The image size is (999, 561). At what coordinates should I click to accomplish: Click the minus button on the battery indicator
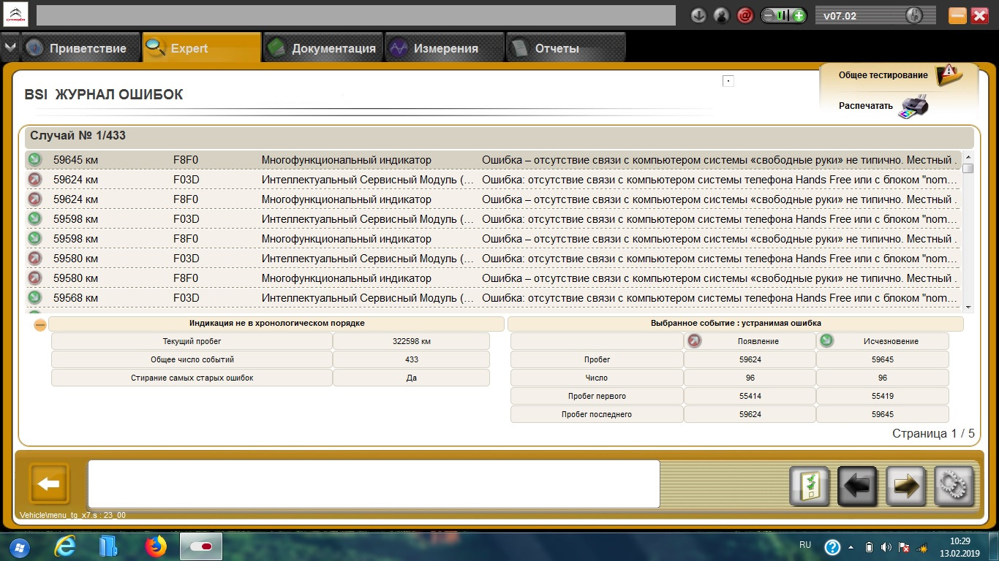[769, 15]
